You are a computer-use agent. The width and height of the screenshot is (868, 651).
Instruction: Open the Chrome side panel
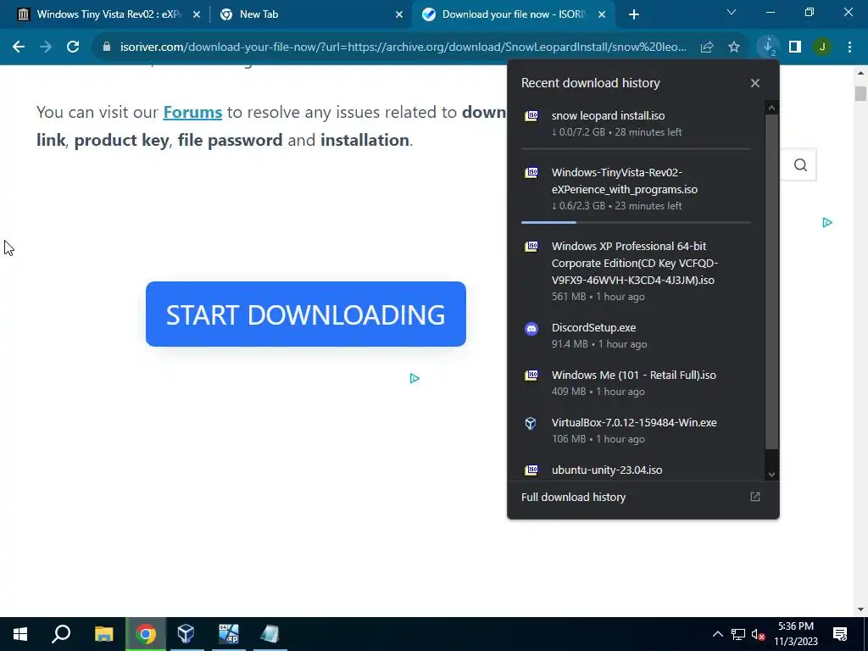[795, 47]
